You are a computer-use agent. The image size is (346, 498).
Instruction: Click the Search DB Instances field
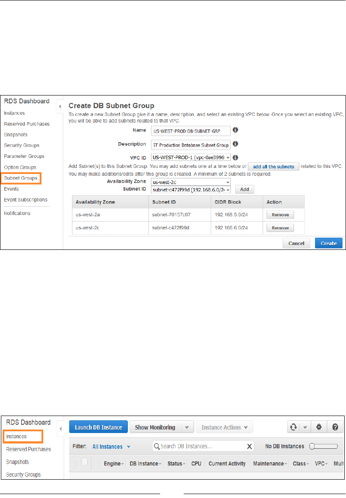pos(203,447)
